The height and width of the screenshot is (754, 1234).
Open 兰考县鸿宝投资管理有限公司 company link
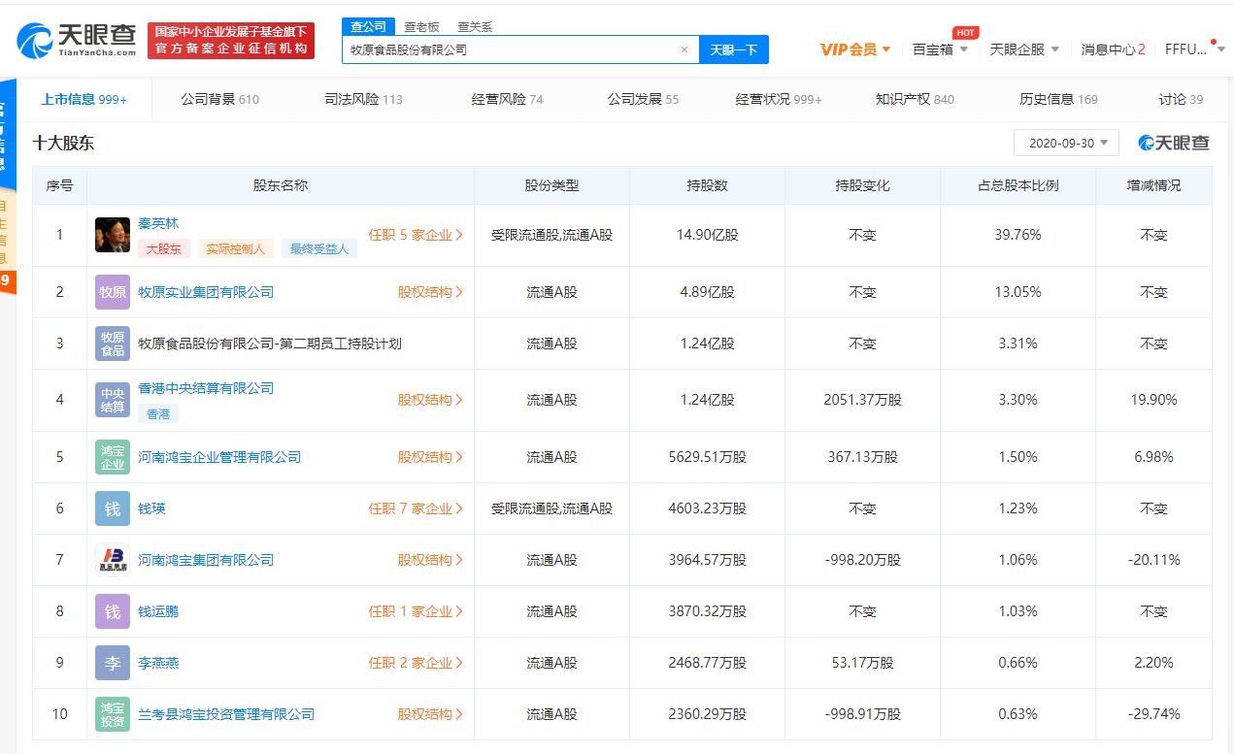tap(226, 714)
